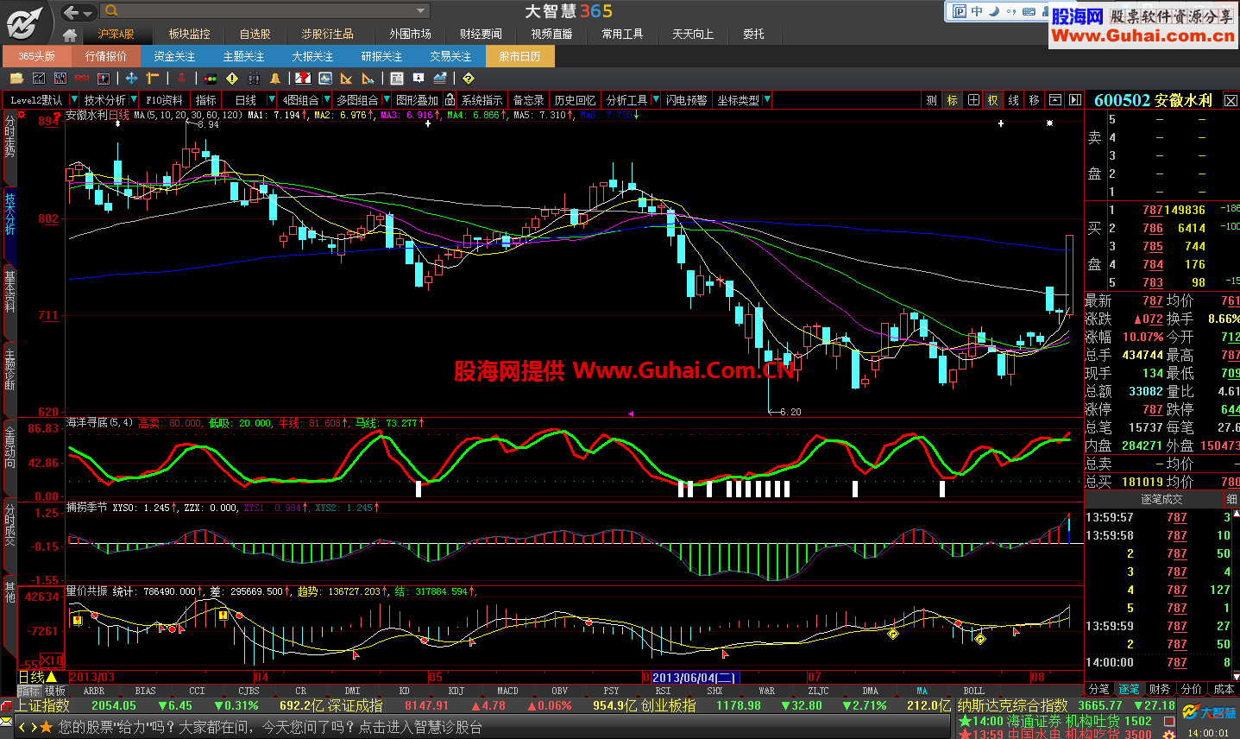
Task: Open search with the binoculars icon
Action: [255, 79]
